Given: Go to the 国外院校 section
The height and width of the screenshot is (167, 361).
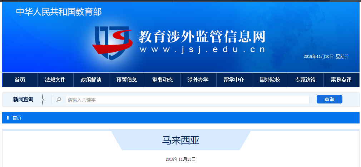Looking at the screenshot, I should (270, 80).
